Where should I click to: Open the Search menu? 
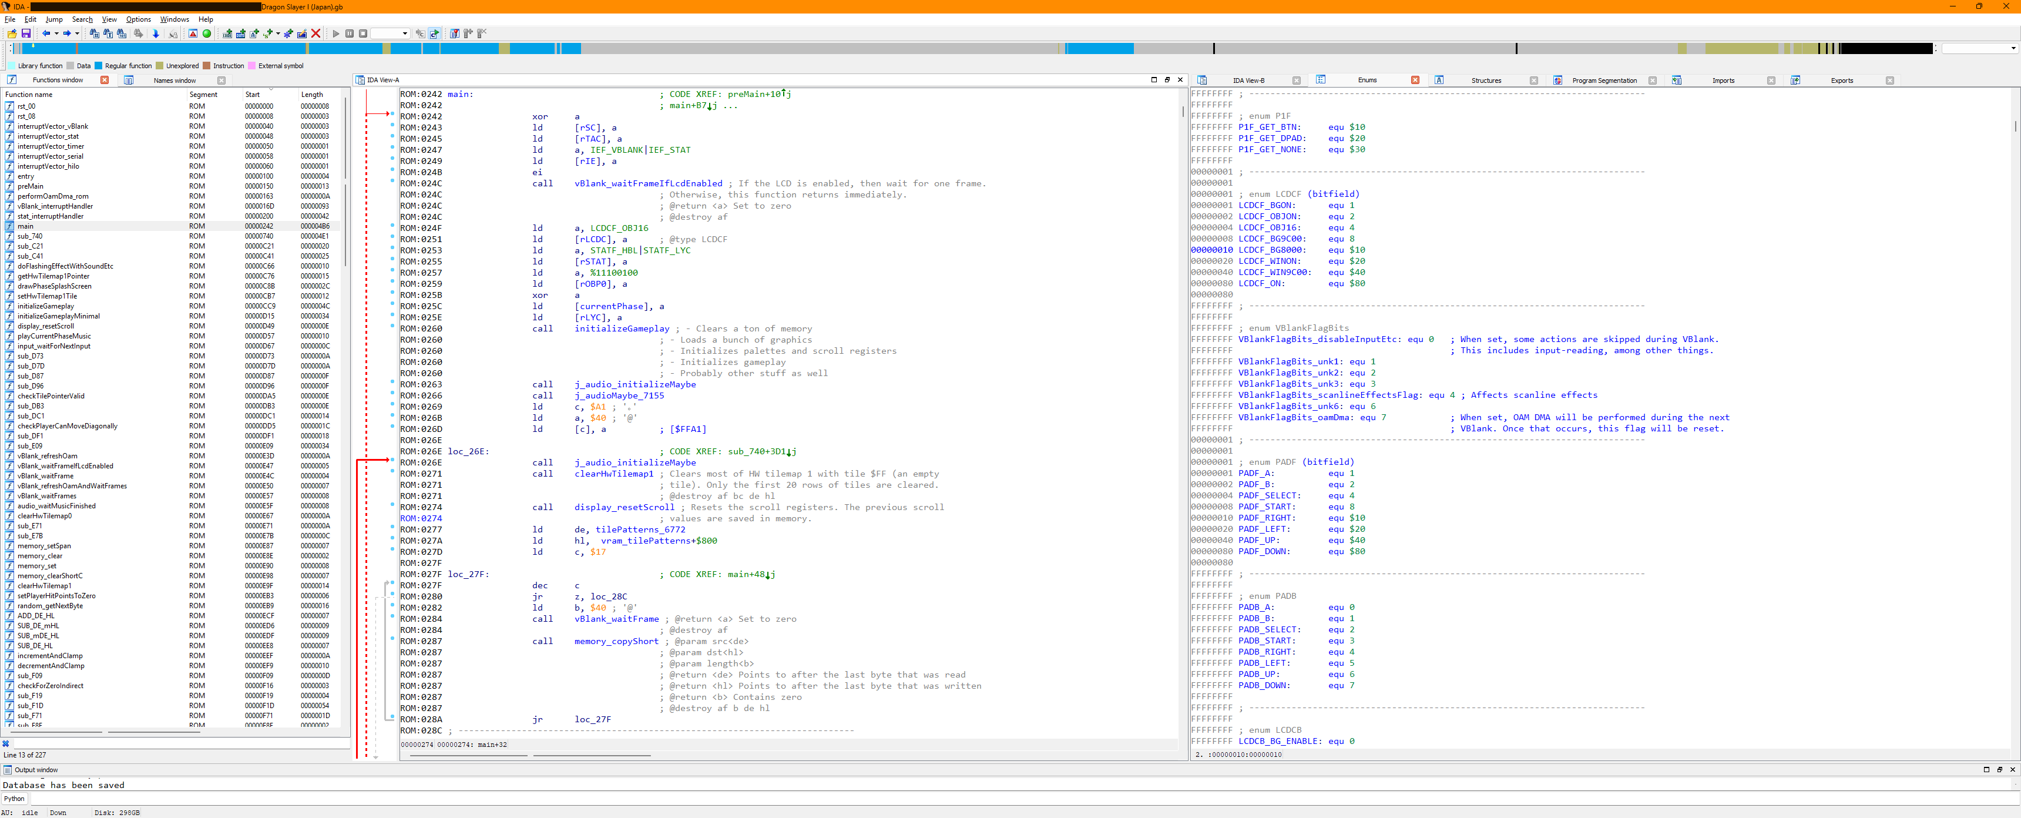tap(82, 19)
